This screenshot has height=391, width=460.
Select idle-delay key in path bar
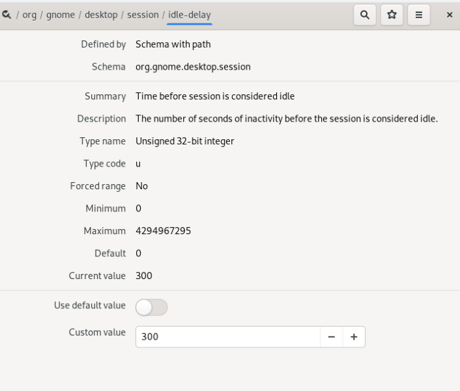click(190, 15)
